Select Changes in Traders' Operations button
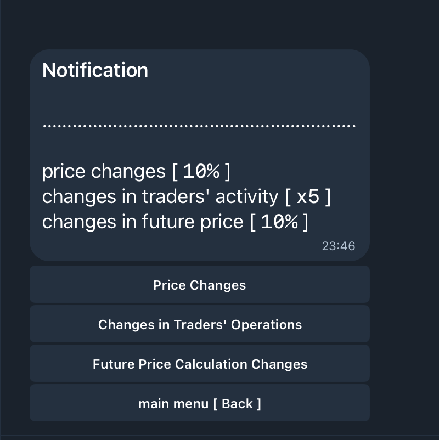439x440 pixels. pos(199,324)
